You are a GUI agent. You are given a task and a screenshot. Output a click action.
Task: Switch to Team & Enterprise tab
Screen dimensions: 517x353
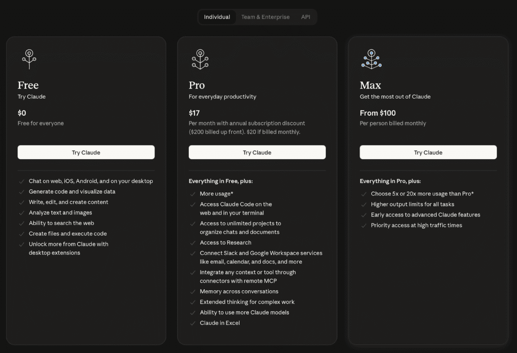265,17
